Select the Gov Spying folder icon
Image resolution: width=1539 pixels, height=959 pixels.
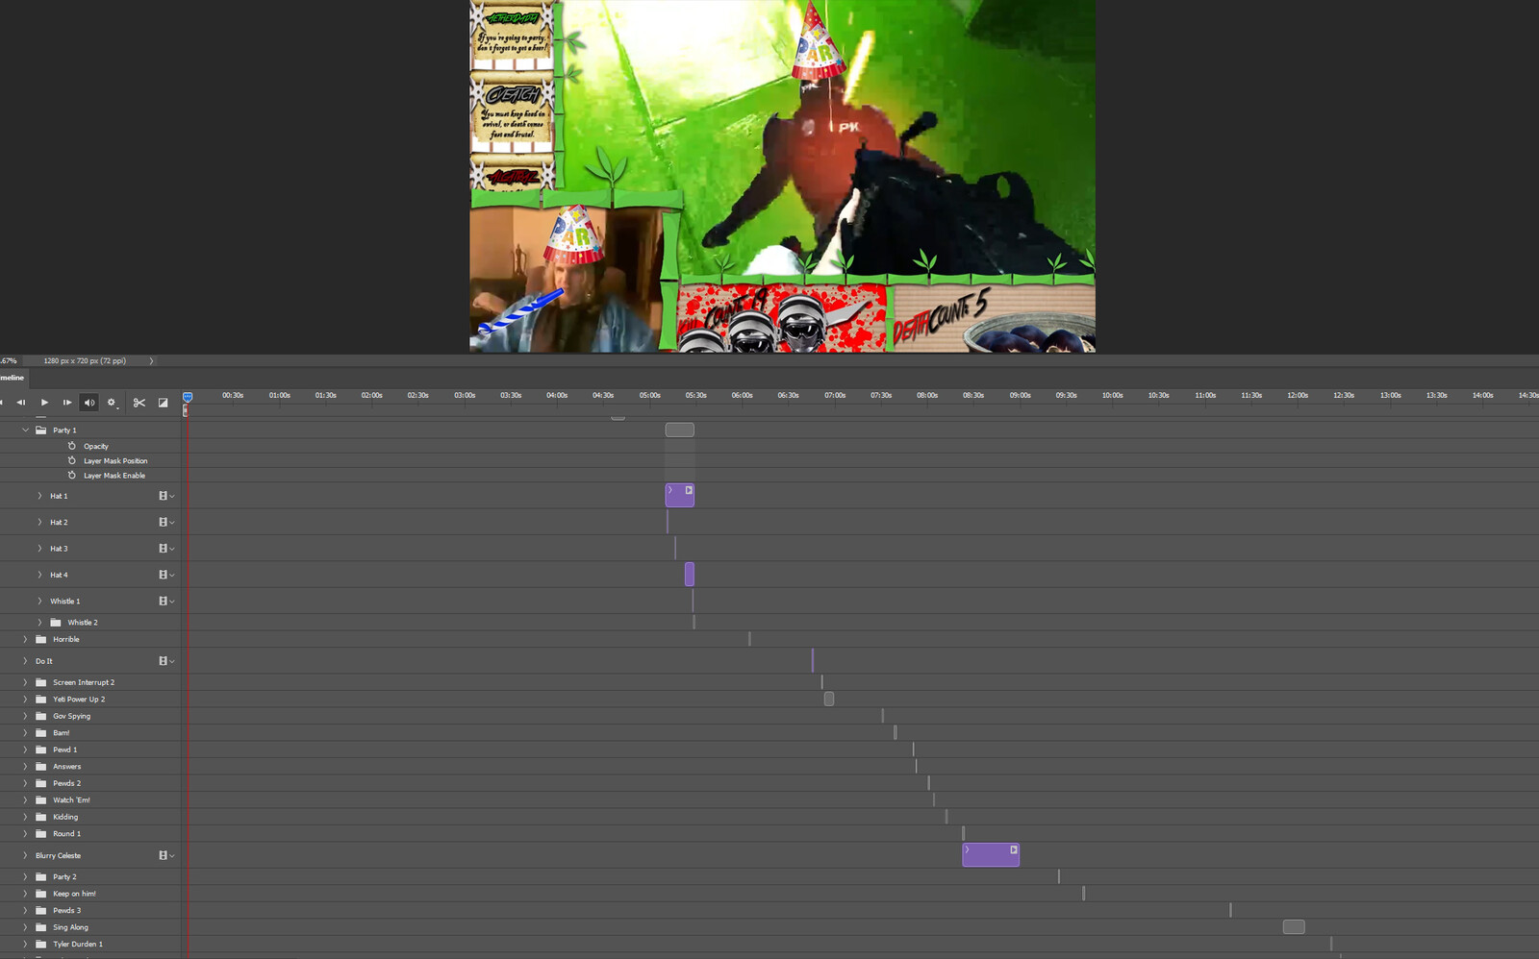coord(41,716)
